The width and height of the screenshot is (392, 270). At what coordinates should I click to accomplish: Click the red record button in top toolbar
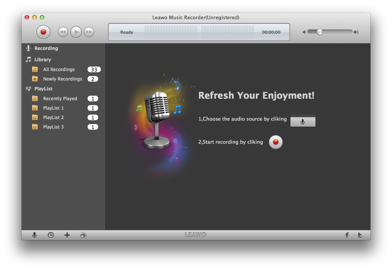(43, 32)
